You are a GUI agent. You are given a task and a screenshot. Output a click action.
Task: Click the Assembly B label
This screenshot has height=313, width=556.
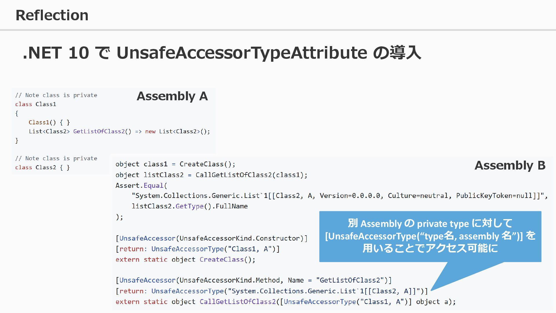point(510,165)
